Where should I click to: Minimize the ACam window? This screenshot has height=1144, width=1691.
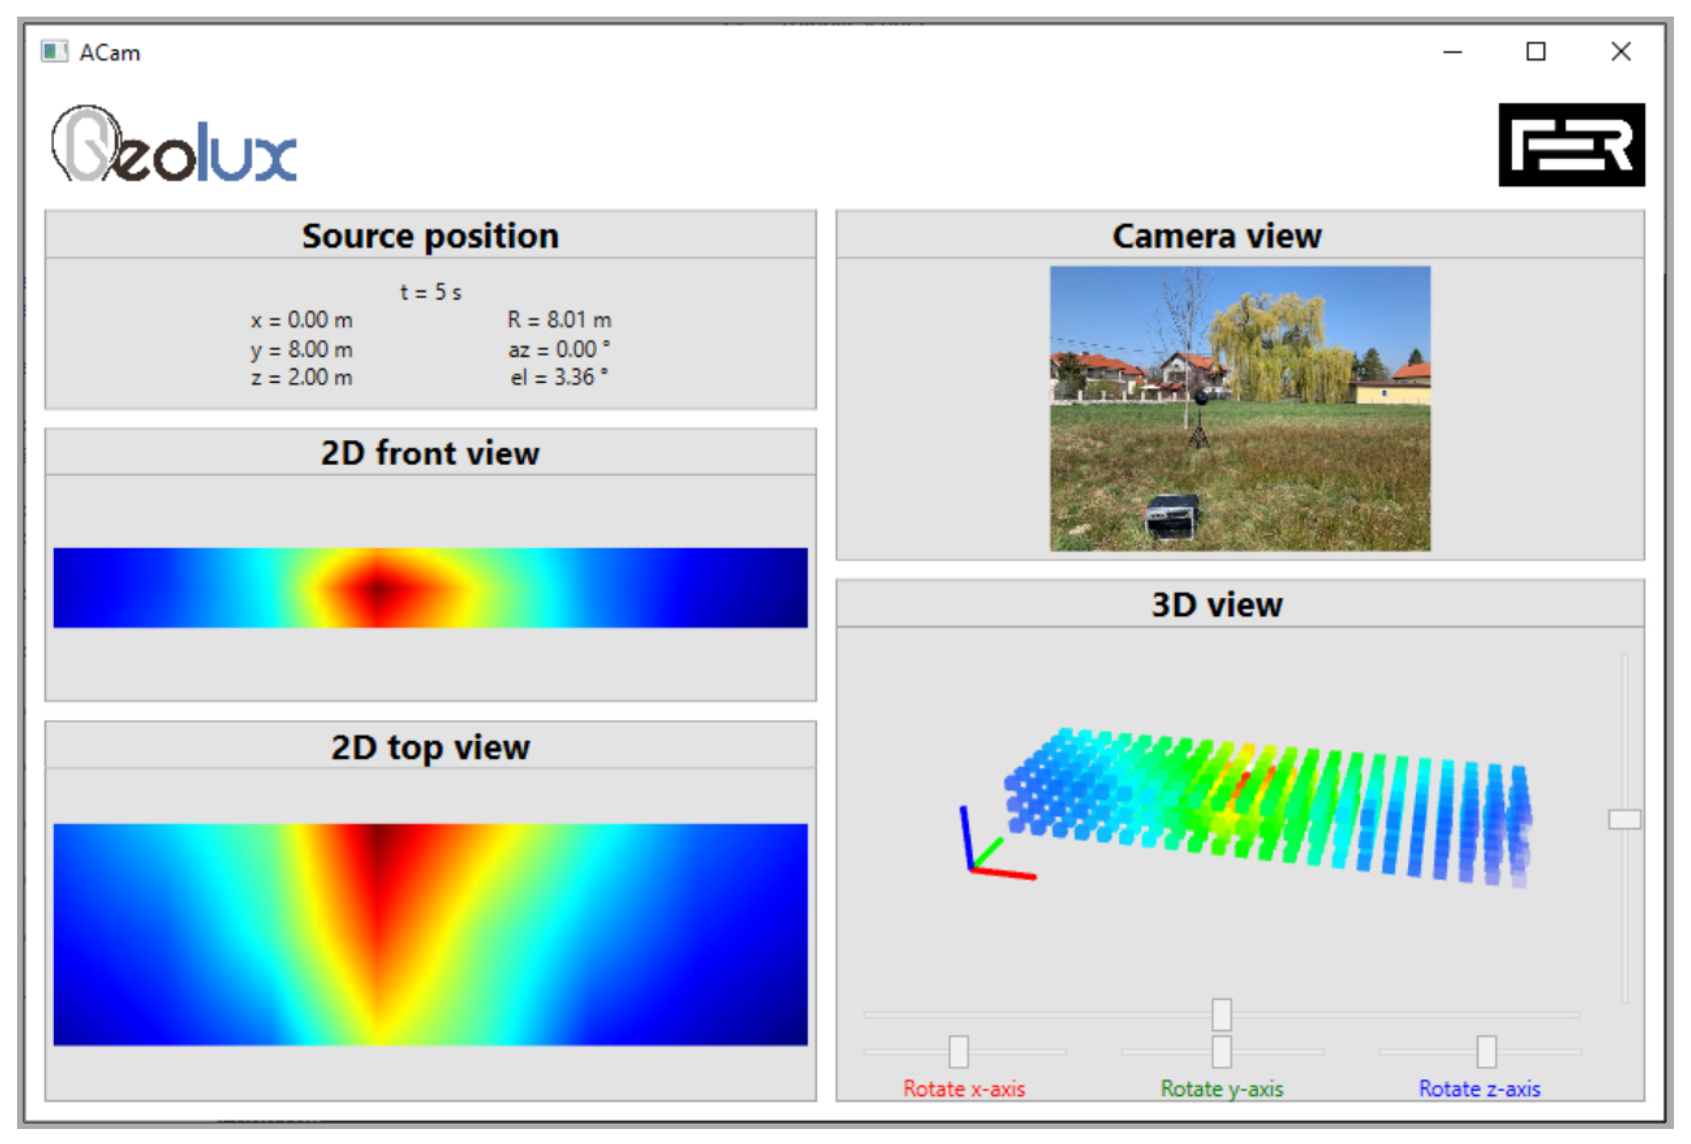coord(1452,52)
